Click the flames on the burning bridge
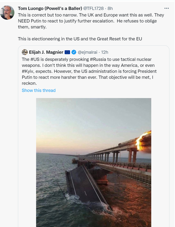 pos(143,140)
